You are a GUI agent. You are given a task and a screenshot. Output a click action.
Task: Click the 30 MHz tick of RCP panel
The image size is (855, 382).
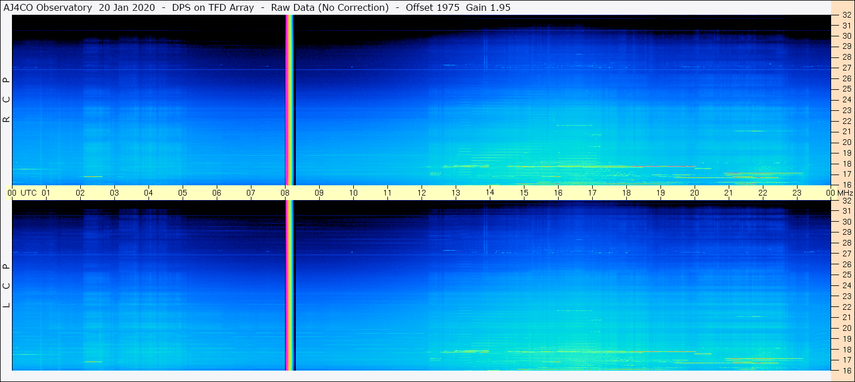pos(846,36)
